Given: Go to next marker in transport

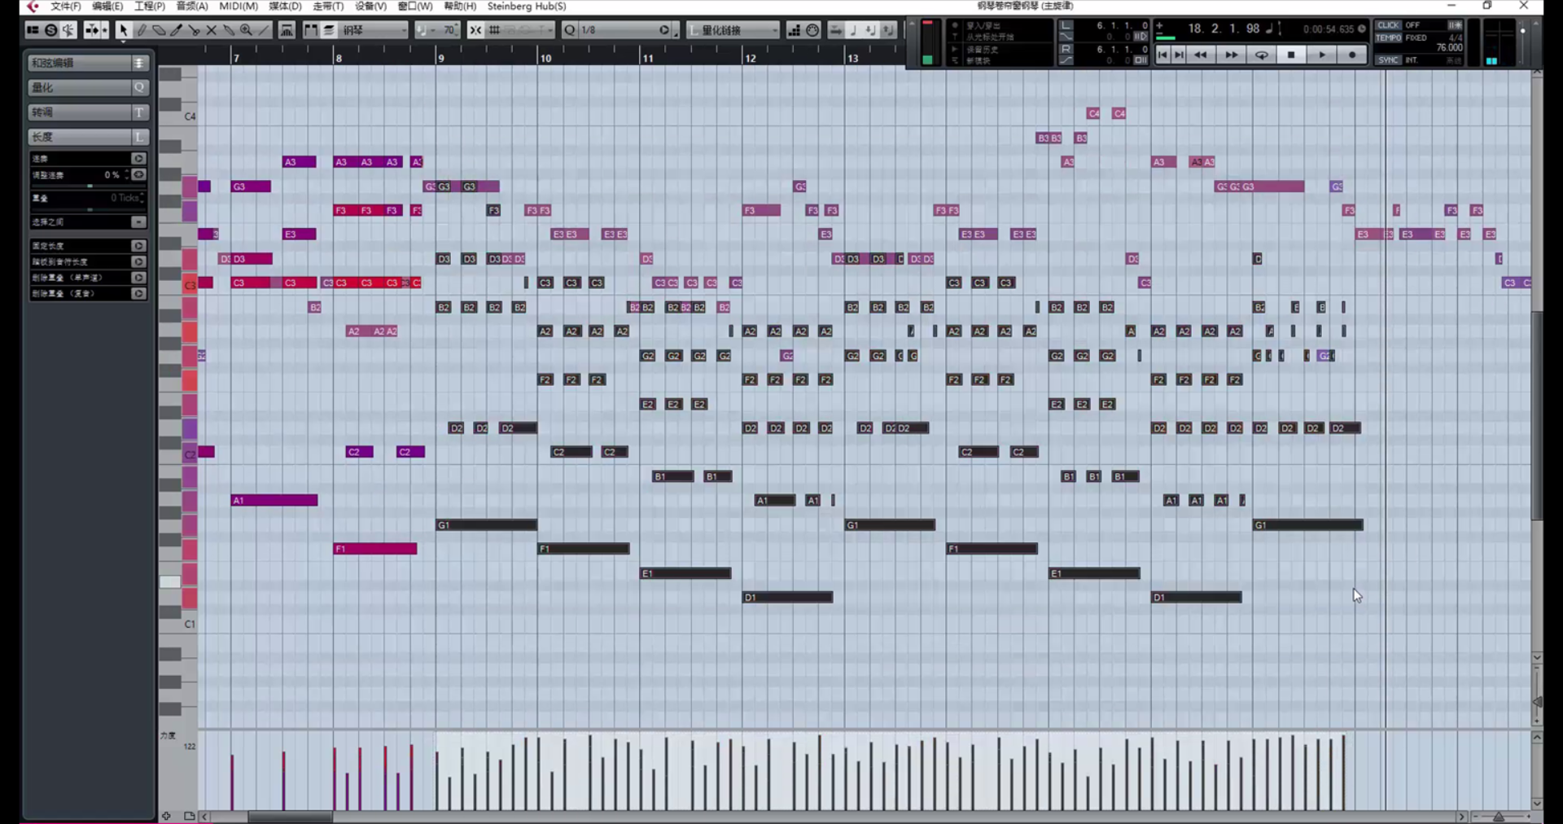Looking at the screenshot, I should (1179, 55).
